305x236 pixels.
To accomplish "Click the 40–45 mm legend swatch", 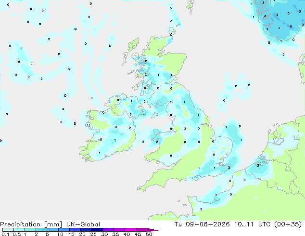I will tap(130, 230).
